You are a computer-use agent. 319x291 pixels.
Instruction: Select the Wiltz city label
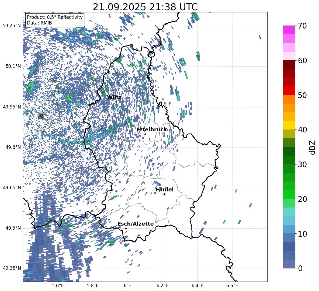pos(114,97)
